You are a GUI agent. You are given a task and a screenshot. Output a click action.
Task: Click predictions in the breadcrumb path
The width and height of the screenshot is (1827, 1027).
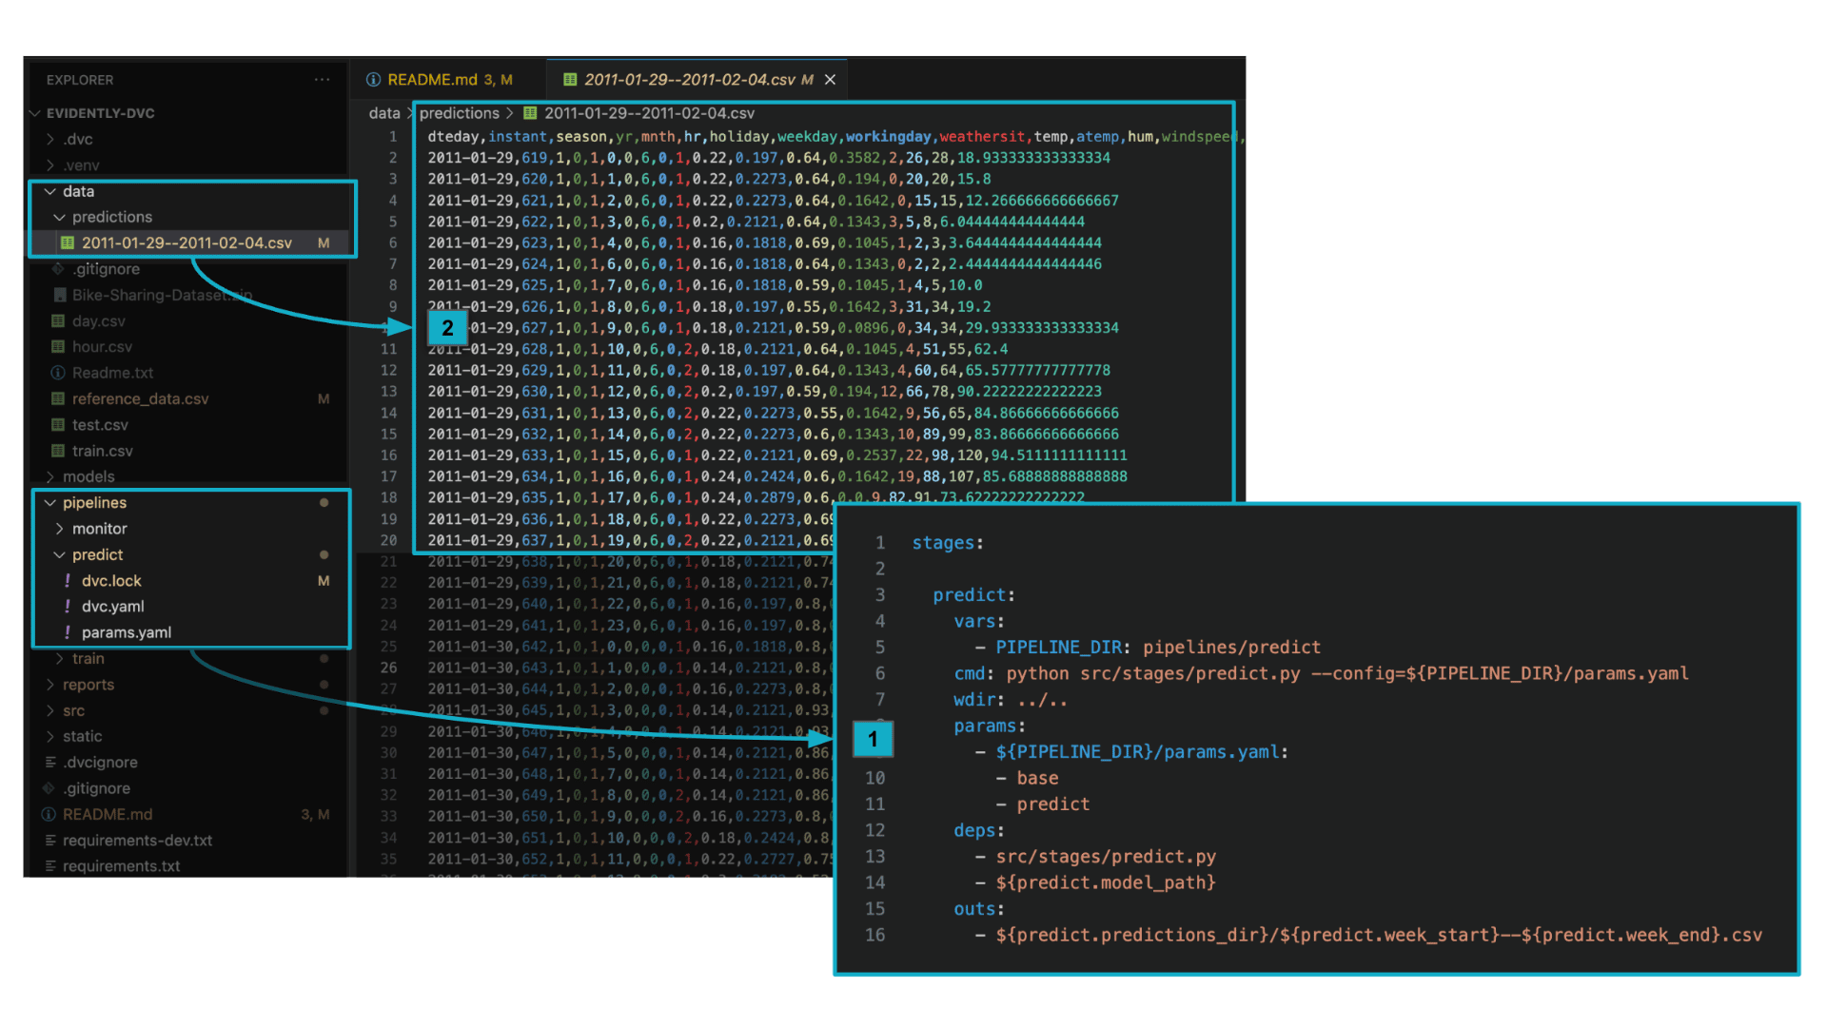[459, 113]
